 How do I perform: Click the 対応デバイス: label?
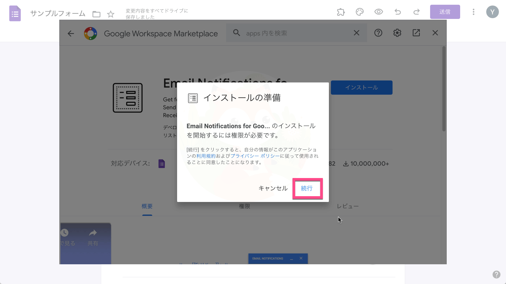(130, 164)
